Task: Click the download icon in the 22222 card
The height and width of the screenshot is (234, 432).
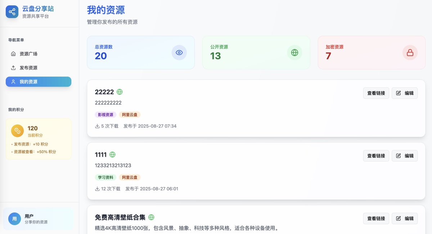Action: (x=97, y=126)
